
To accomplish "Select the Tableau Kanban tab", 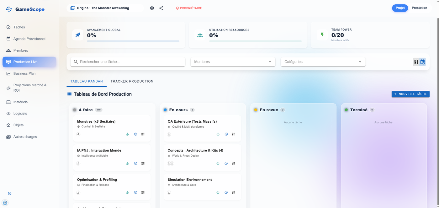I will pyautogui.click(x=87, y=81).
